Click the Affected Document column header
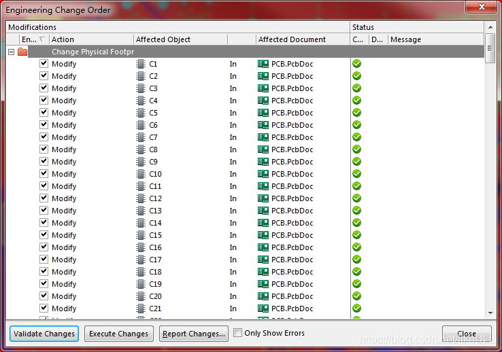Viewport: 502px width, 352px height. point(302,39)
